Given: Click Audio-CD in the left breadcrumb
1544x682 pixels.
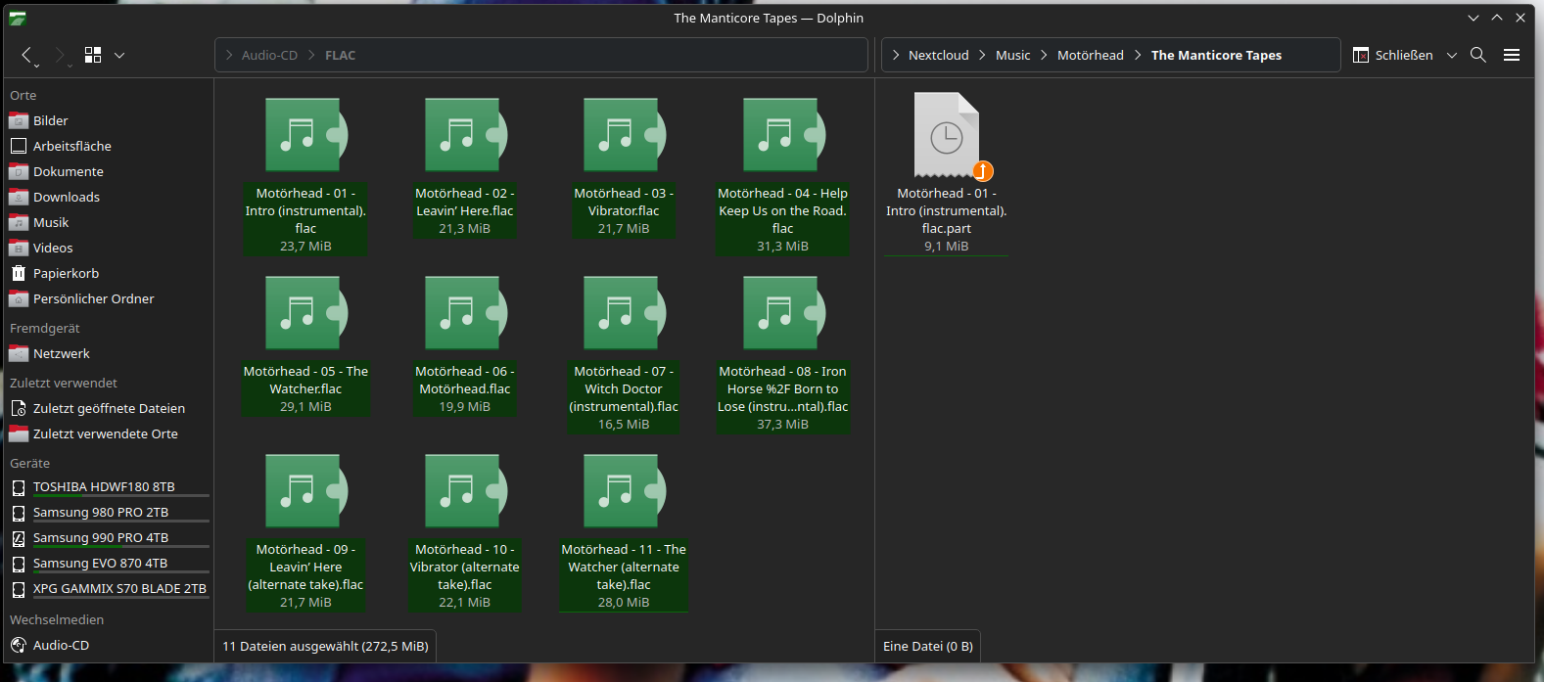Looking at the screenshot, I should click(x=269, y=55).
